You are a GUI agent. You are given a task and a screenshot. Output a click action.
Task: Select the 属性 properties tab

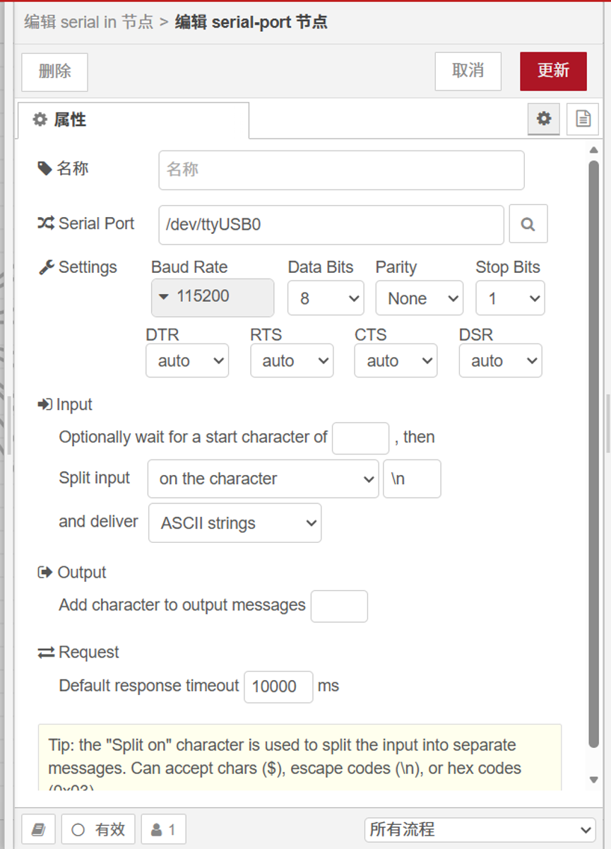coord(134,120)
